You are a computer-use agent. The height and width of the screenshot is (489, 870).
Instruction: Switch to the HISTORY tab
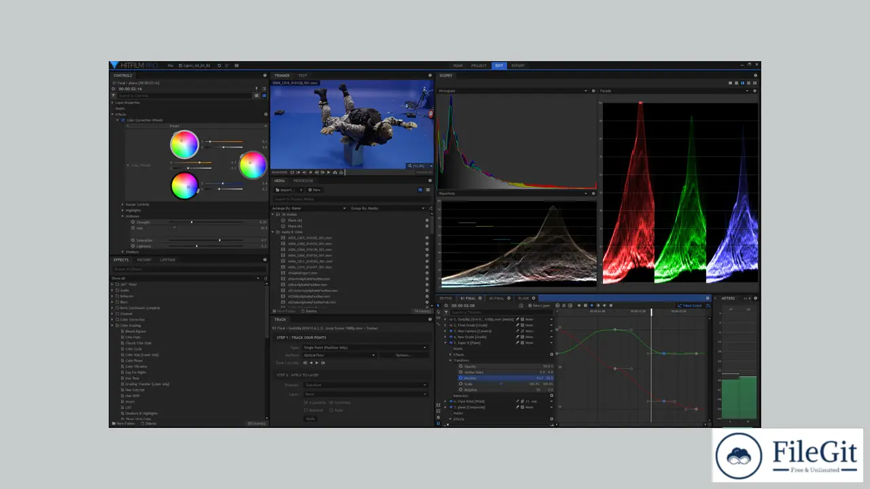(x=144, y=260)
